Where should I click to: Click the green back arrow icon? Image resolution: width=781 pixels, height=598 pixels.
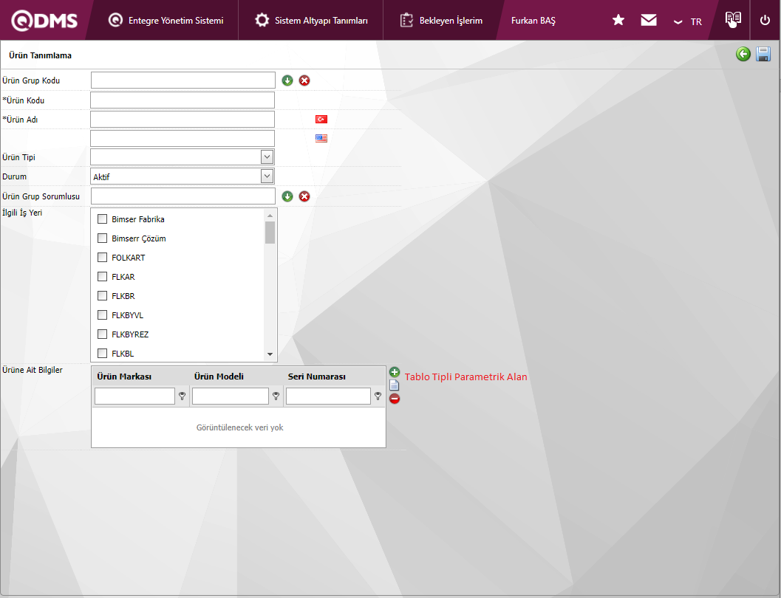tap(743, 54)
